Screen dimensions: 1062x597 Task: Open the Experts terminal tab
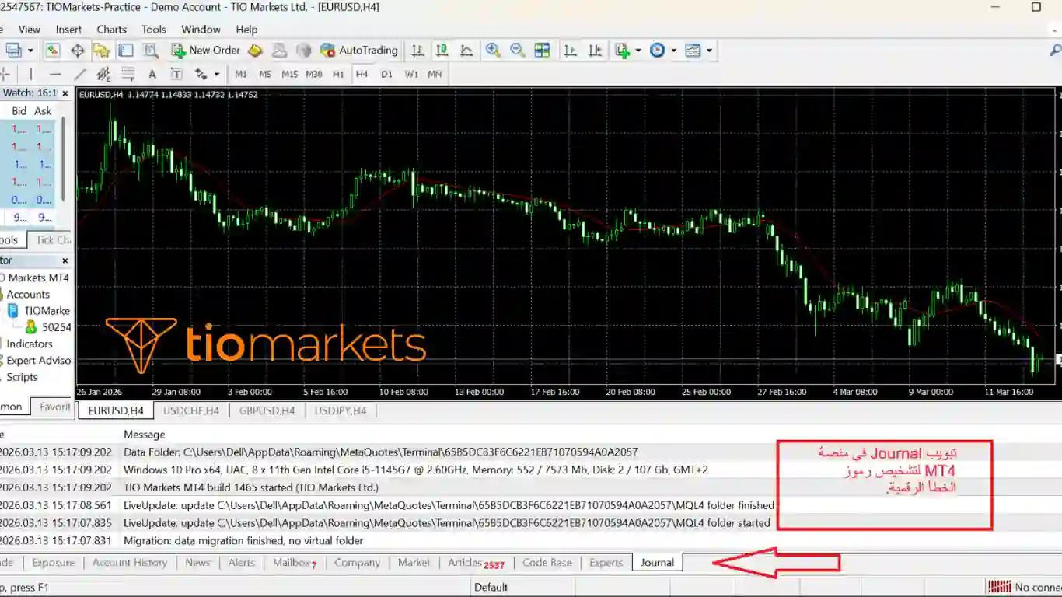click(606, 563)
